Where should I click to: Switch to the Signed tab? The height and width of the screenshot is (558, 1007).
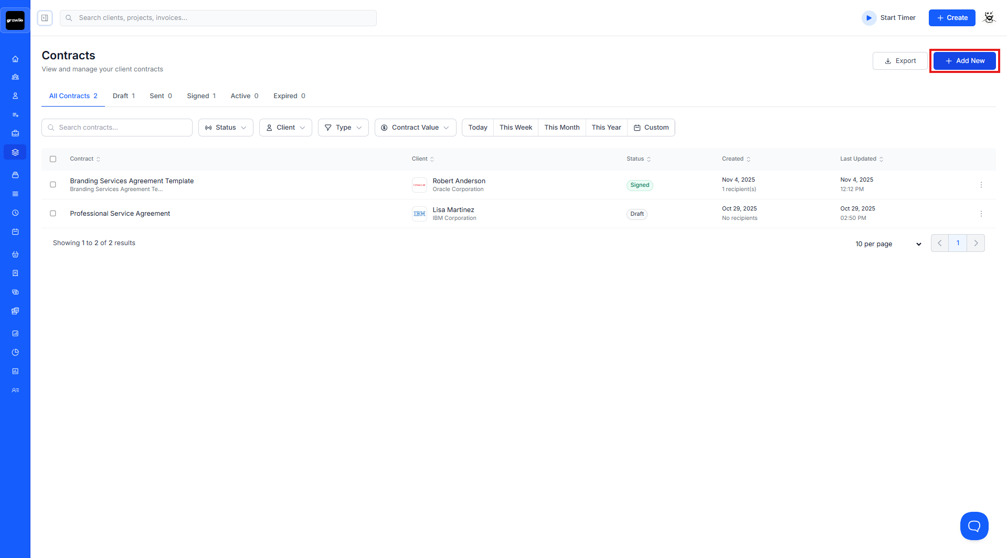[x=202, y=96]
